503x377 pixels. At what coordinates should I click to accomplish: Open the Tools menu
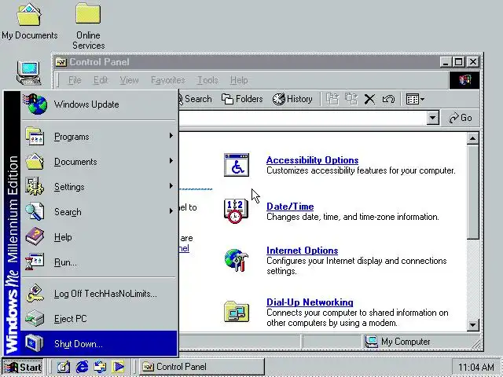pos(207,80)
